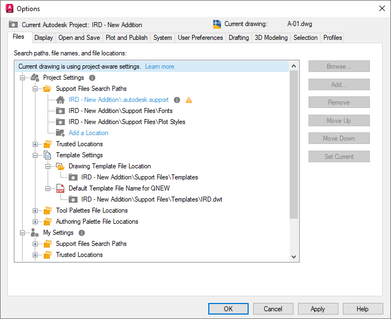Image resolution: width=391 pixels, height=319 pixels.
Task: Collapse Project Settings Support Files Search Paths
Action: point(35,89)
